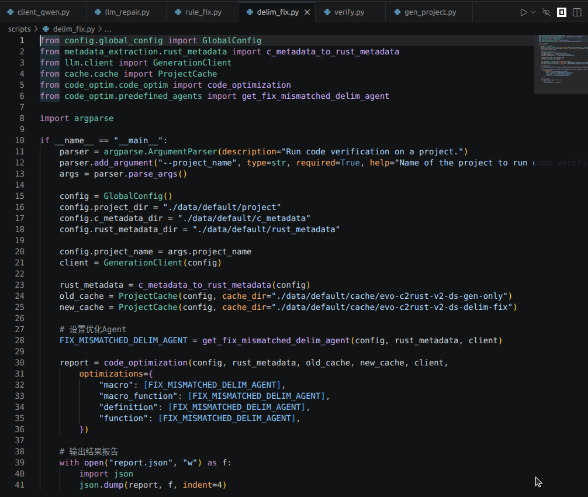Click 'ProjectCache' on the line 4 import
This screenshot has height=497, width=588.
point(187,74)
